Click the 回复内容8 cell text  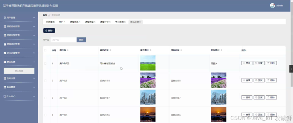(176, 81)
